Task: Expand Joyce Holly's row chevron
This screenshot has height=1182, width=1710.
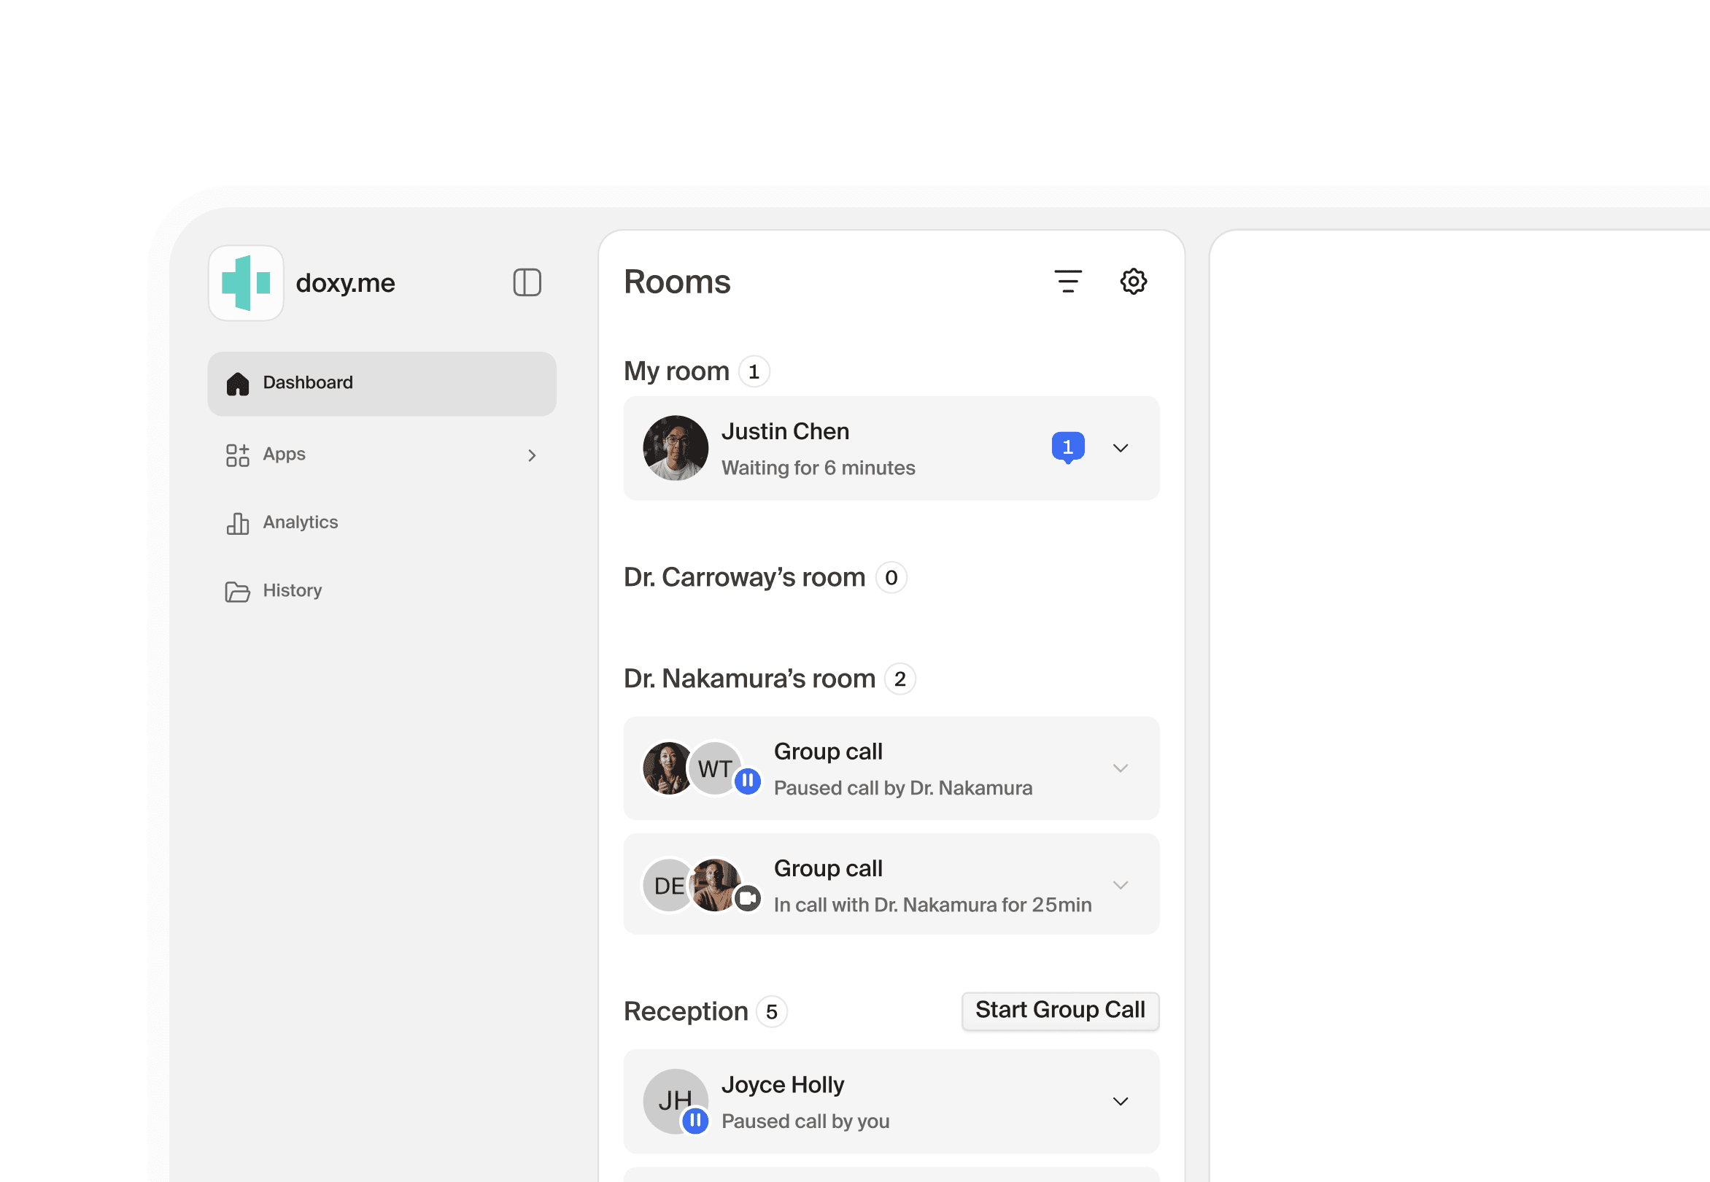Action: 1121,1101
